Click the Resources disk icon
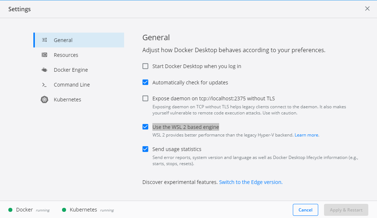The height and width of the screenshot is (218, 377). tap(45, 55)
